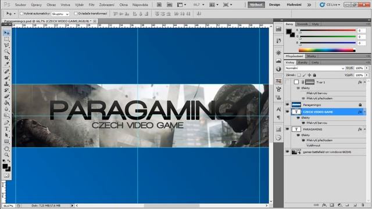
Task: Select the Eraser tool
Action: [x=6, y=96]
